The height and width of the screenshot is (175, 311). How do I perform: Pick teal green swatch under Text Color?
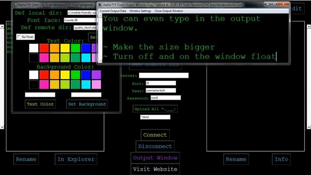[x=76, y=58]
